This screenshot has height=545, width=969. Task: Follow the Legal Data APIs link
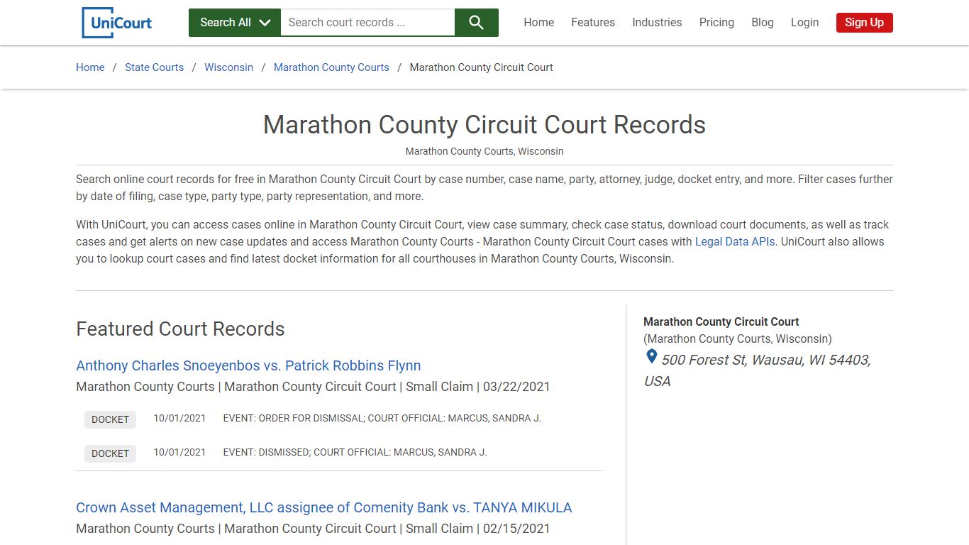point(735,242)
